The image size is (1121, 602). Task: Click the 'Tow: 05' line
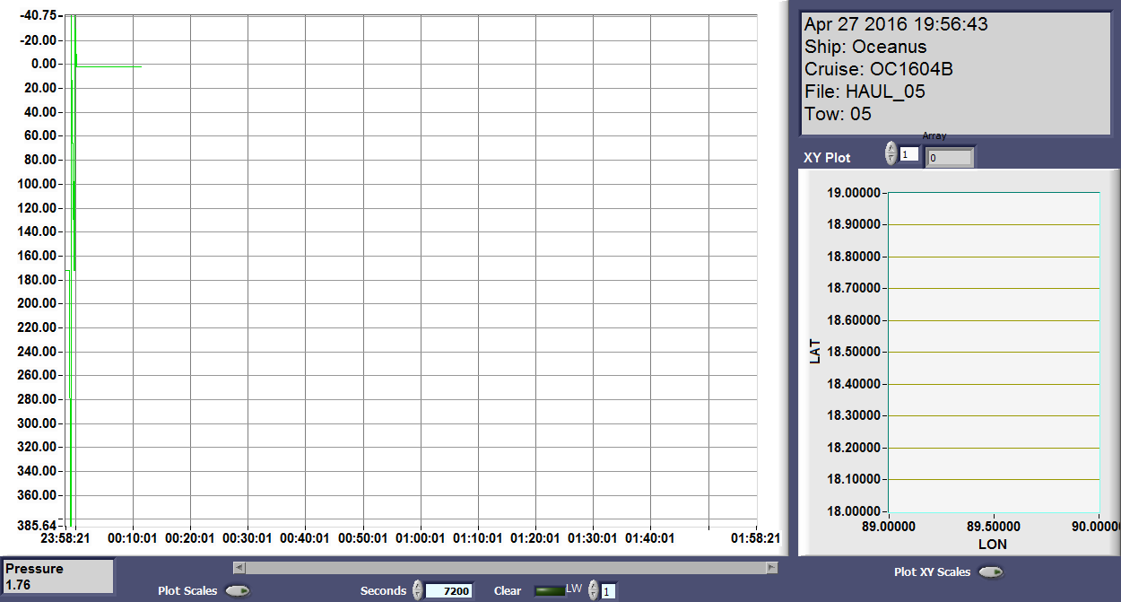(x=838, y=114)
